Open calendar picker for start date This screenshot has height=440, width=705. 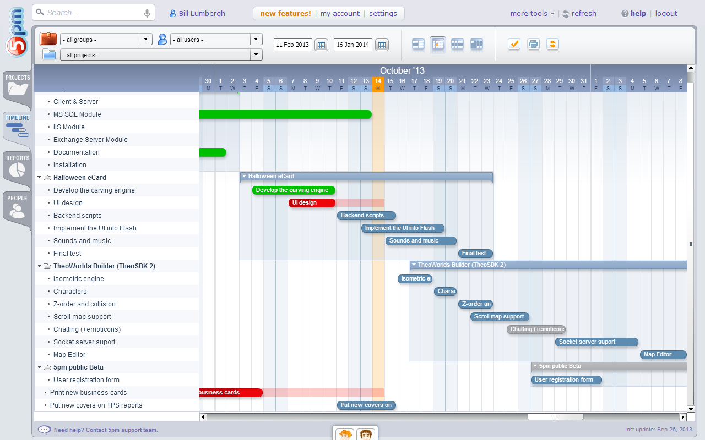tap(321, 45)
